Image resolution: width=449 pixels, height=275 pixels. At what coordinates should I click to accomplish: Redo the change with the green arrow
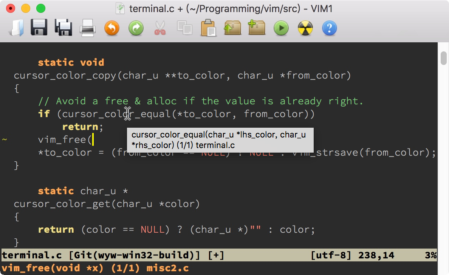tap(136, 28)
